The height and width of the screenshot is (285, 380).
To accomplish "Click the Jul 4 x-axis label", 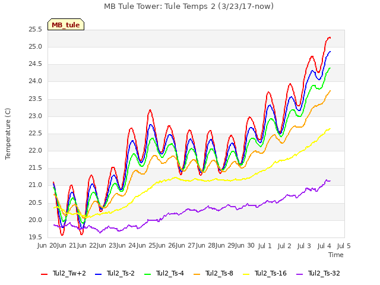I will (324, 246).
